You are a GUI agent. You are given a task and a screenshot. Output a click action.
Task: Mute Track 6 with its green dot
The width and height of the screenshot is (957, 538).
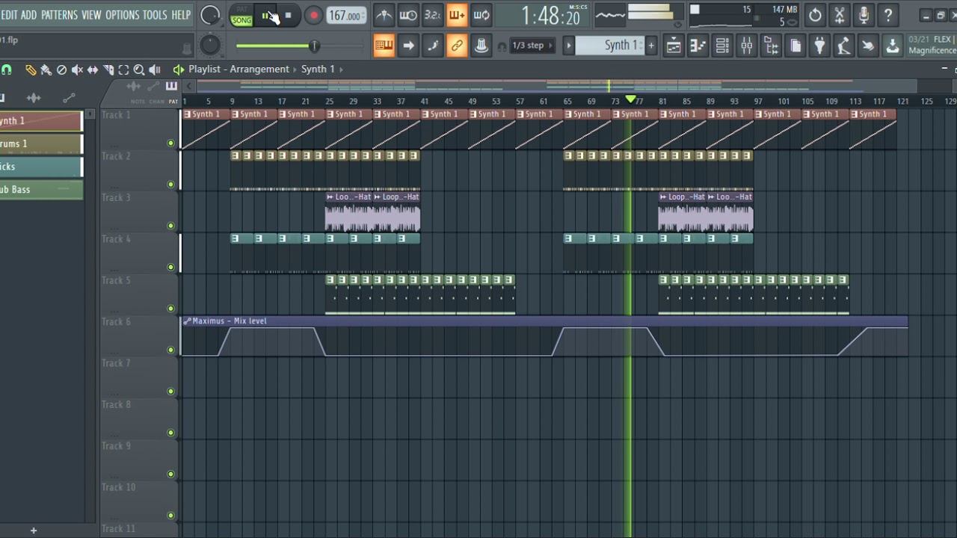pyautogui.click(x=170, y=350)
